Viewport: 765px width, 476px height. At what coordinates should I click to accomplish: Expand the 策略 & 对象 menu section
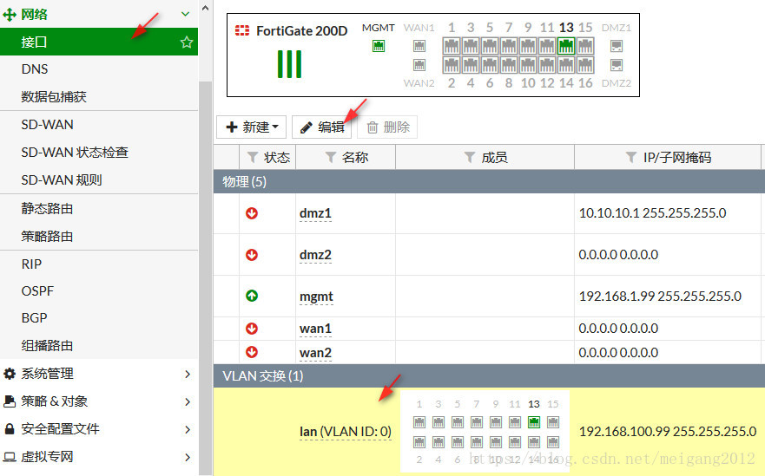[x=188, y=402]
